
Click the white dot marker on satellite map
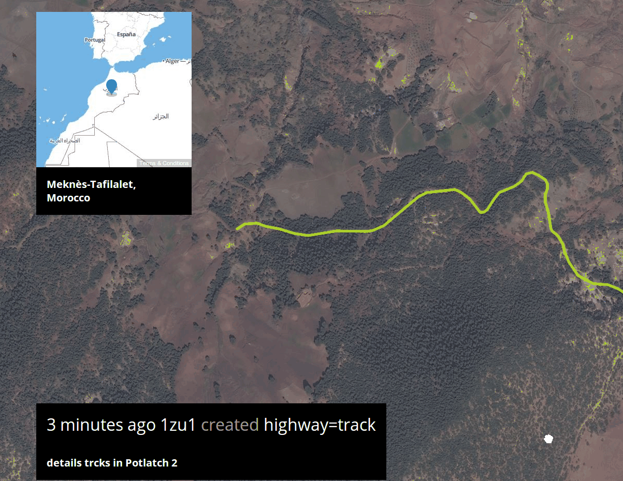(x=548, y=440)
